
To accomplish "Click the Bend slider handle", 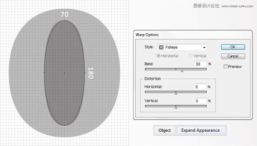I will coord(182,71).
